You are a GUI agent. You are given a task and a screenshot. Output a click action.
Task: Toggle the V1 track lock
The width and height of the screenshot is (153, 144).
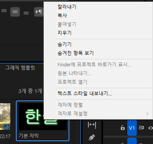tap(122, 128)
